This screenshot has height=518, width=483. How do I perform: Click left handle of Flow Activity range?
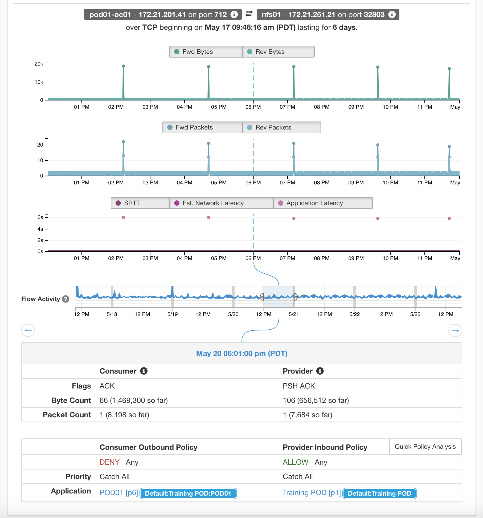click(262, 297)
